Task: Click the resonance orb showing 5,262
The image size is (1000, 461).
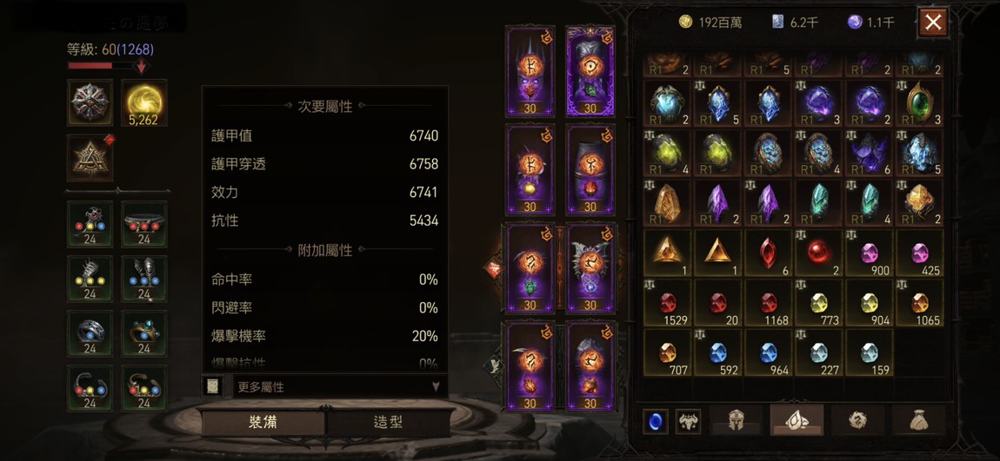Action: [144, 103]
